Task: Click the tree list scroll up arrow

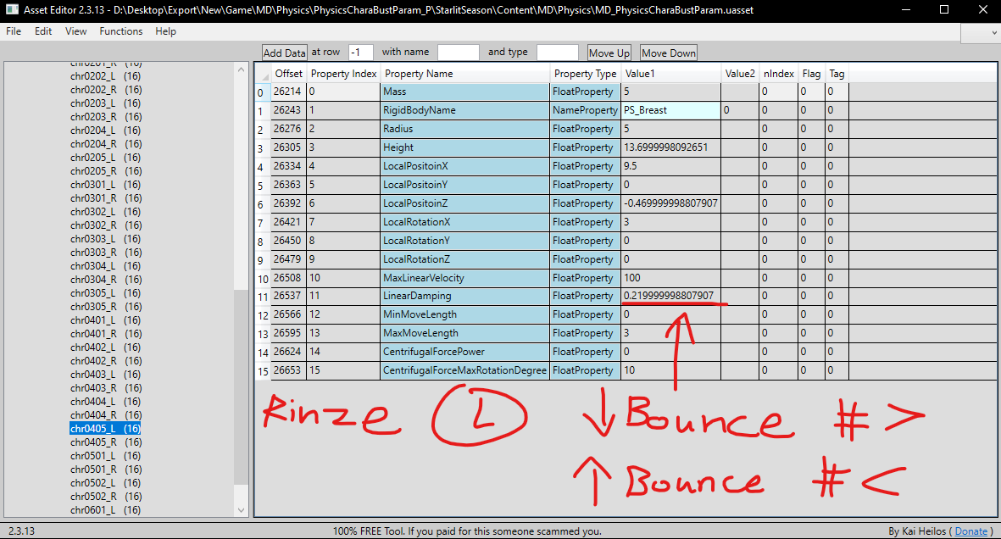Action: click(241, 69)
